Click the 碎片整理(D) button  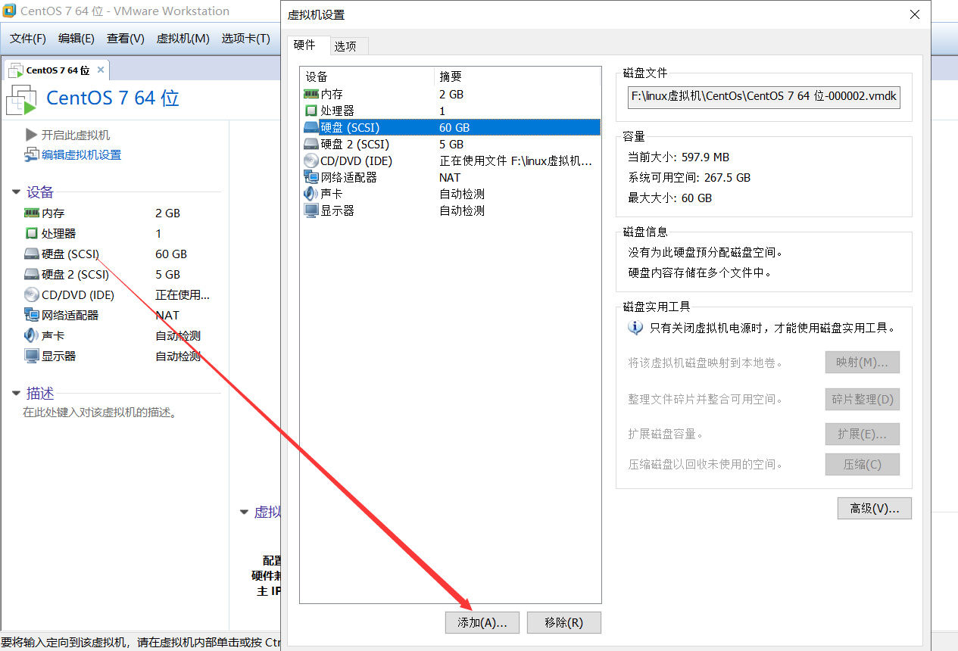pyautogui.click(x=863, y=399)
